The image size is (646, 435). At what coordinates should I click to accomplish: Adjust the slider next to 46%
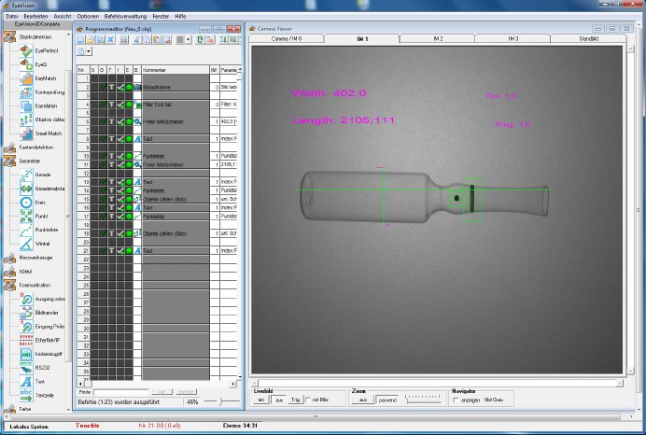(222, 401)
